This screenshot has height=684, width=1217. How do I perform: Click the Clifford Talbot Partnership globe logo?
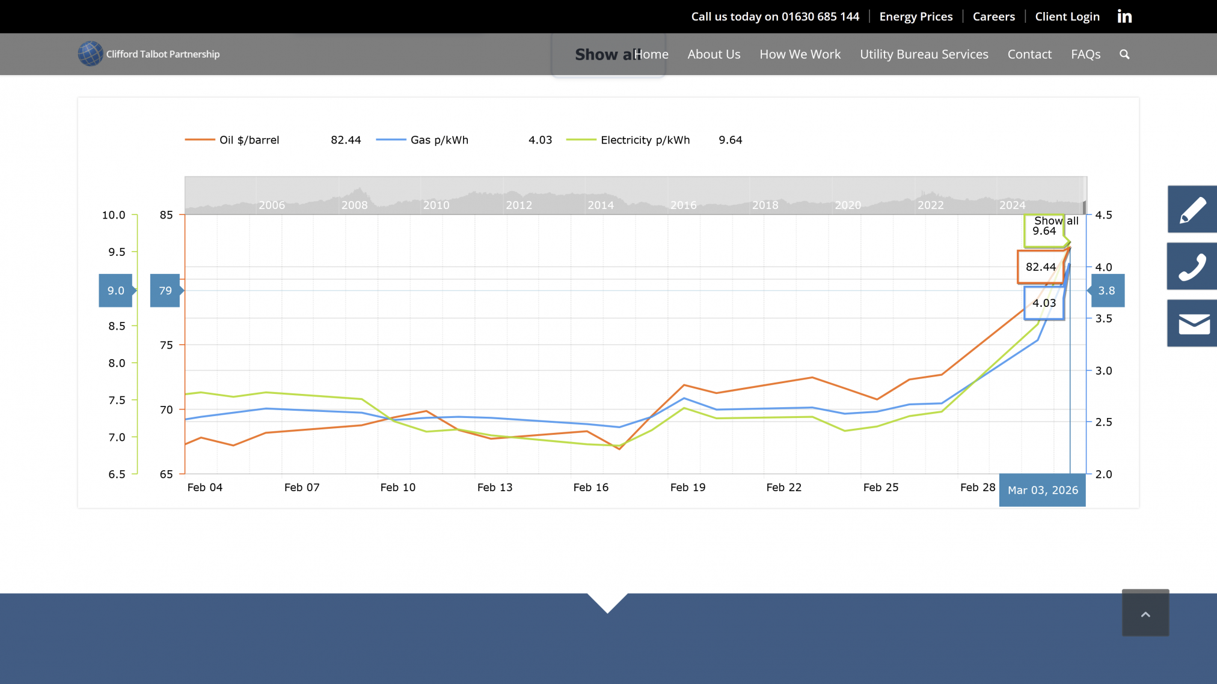pos(90,53)
